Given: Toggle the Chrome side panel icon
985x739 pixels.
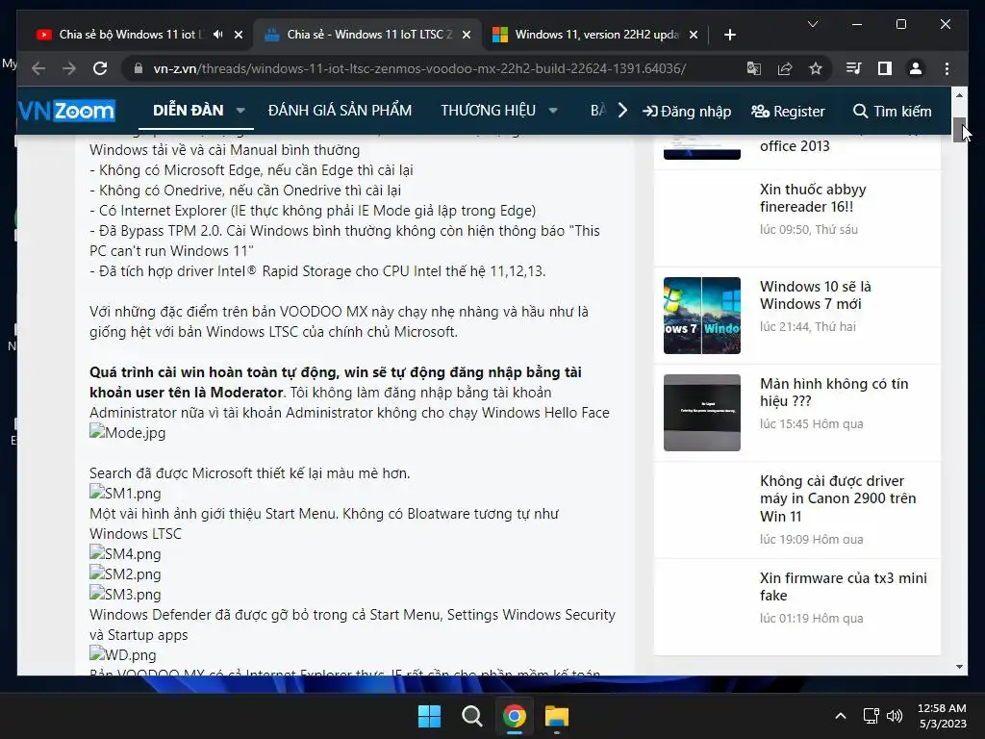Looking at the screenshot, I should pos(885,68).
